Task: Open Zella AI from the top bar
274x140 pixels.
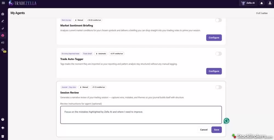Action: [x=248, y=3]
